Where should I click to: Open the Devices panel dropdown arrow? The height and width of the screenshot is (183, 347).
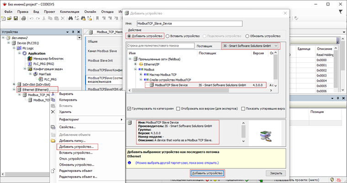click(68, 32)
